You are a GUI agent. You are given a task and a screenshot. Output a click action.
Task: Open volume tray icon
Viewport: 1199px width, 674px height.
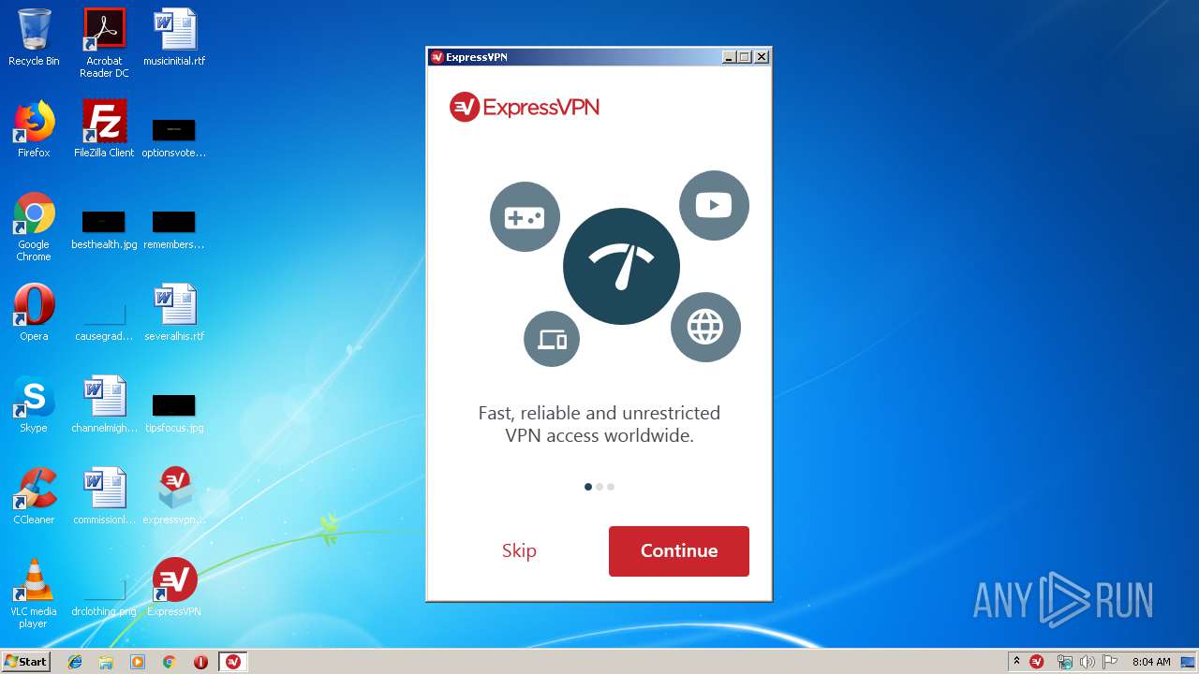1088,662
